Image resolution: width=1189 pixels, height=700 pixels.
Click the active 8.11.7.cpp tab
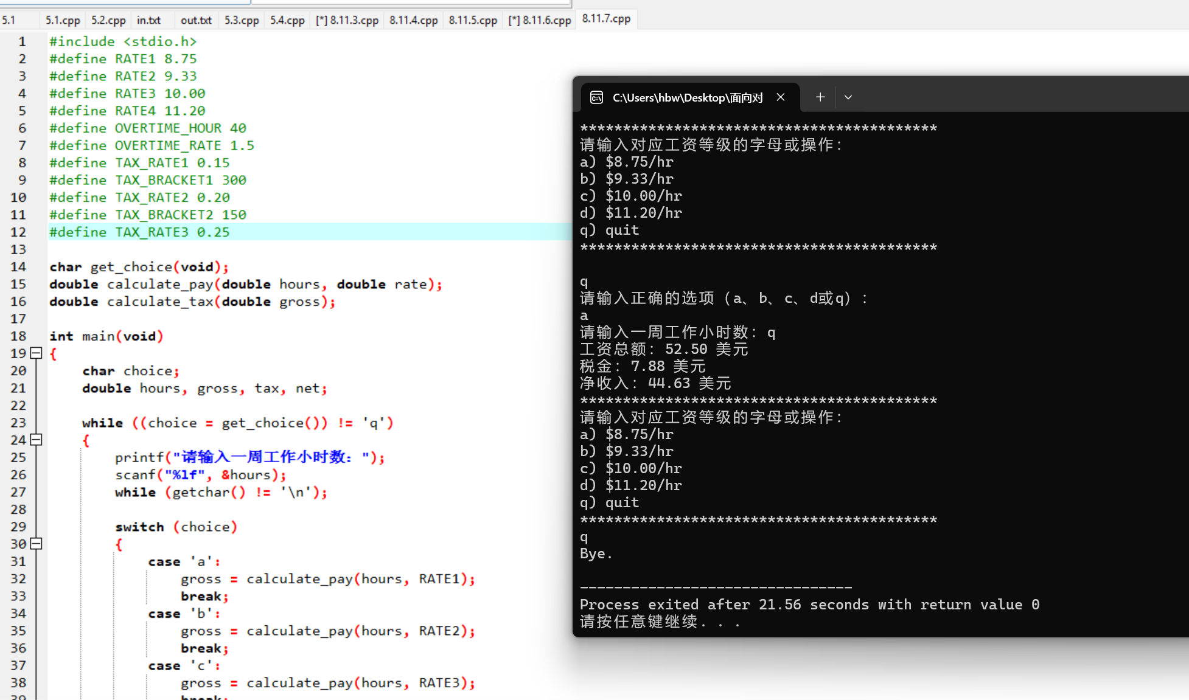click(x=606, y=18)
